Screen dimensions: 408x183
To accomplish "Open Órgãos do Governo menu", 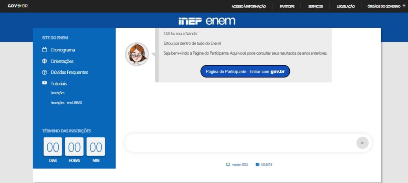I will point(384,6).
